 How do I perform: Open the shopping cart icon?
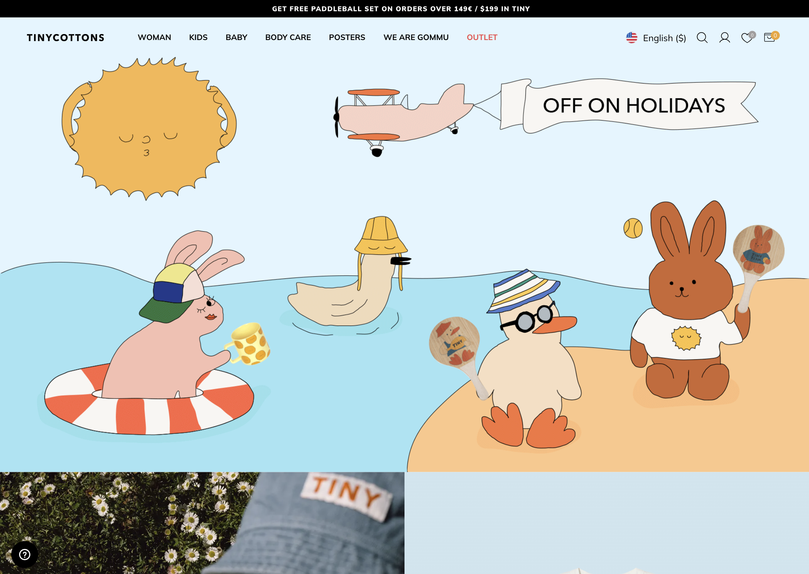tap(769, 38)
